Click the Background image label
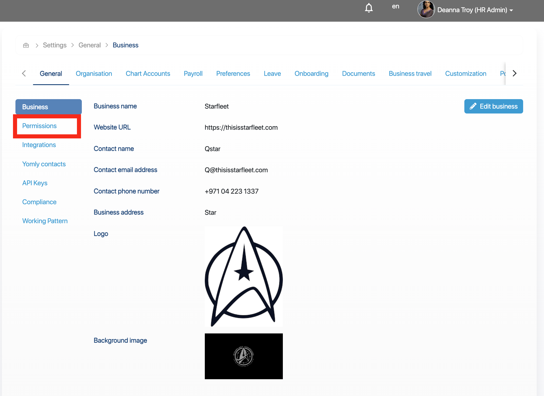 (120, 340)
